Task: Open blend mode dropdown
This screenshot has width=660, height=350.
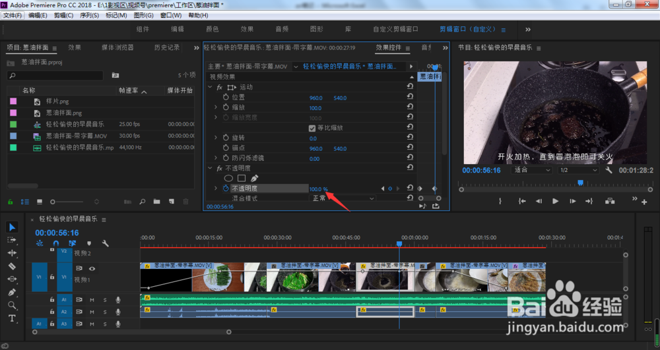Action: coord(343,198)
